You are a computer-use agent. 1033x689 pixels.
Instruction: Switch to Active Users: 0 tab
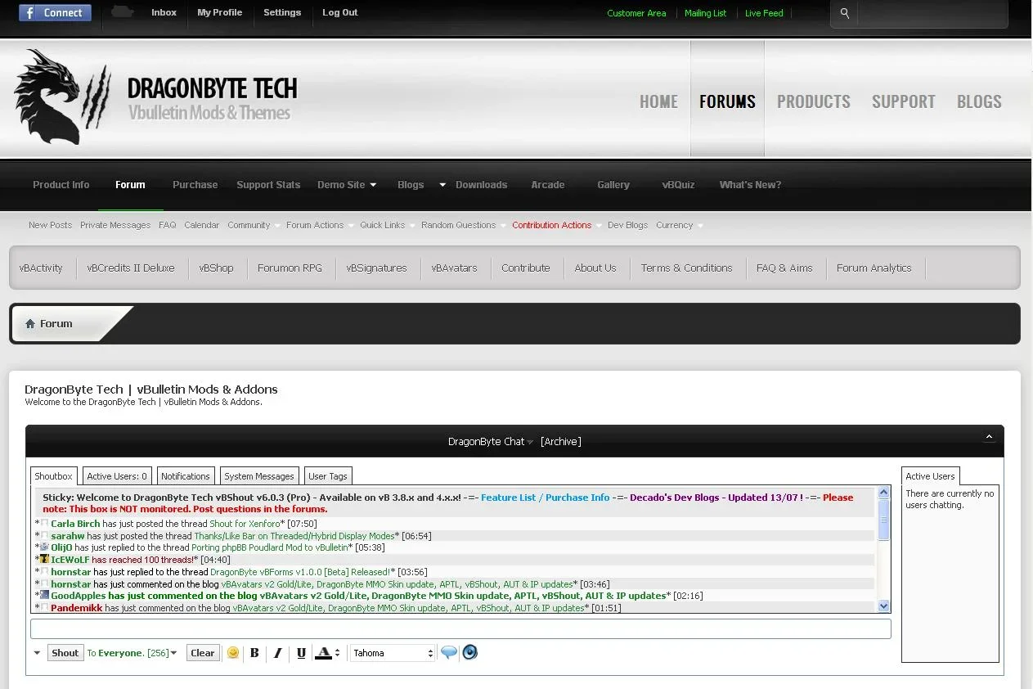[117, 476]
